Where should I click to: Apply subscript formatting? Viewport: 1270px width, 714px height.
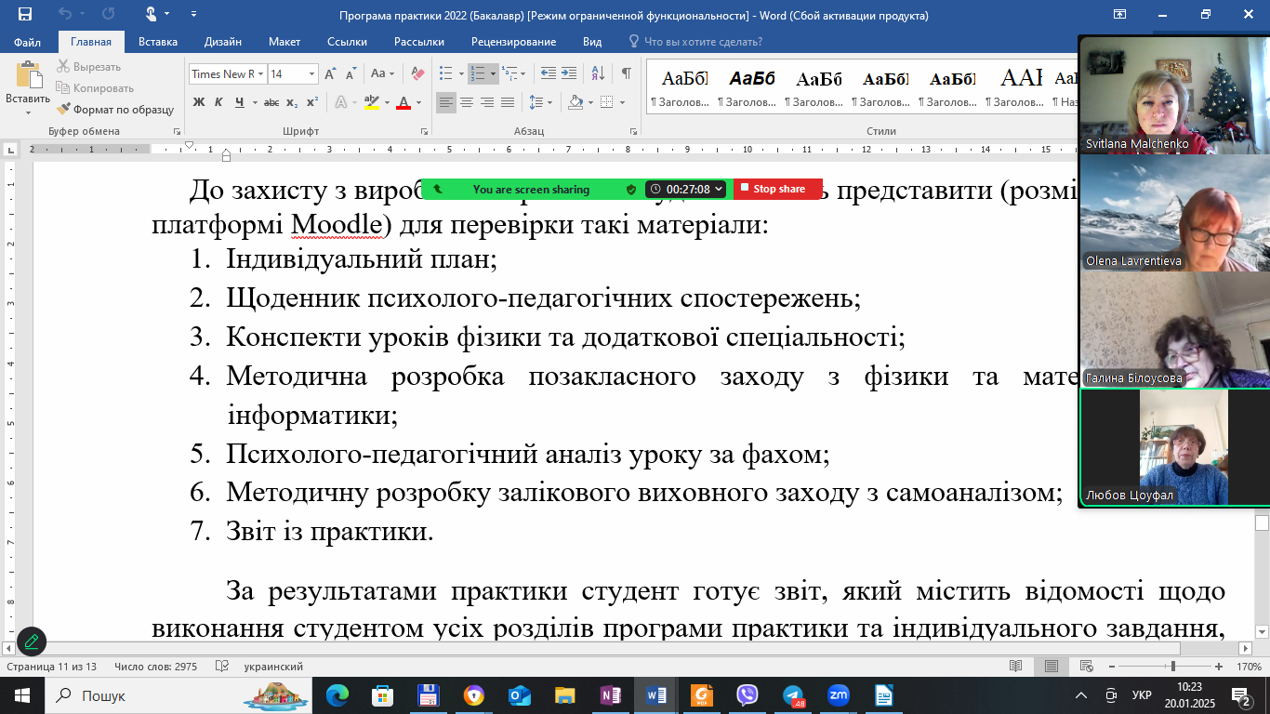pos(292,102)
